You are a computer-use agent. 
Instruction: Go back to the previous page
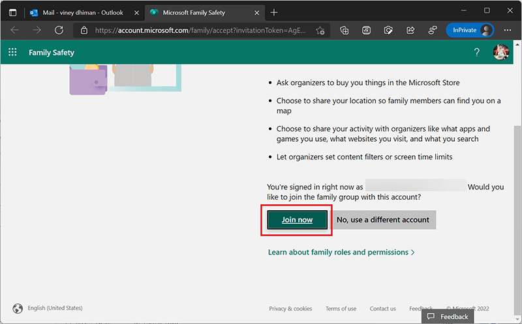click(14, 30)
